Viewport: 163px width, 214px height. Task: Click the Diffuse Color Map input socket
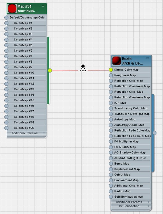[111, 70]
